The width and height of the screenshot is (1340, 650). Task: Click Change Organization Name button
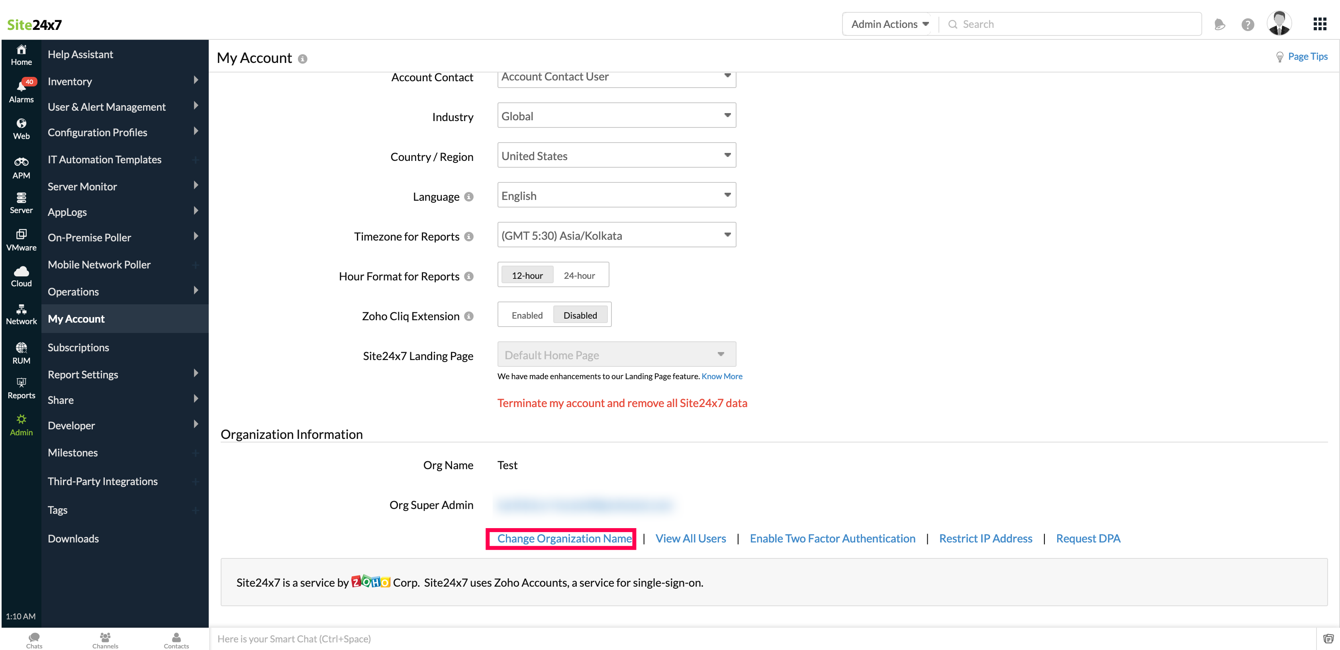coord(564,537)
